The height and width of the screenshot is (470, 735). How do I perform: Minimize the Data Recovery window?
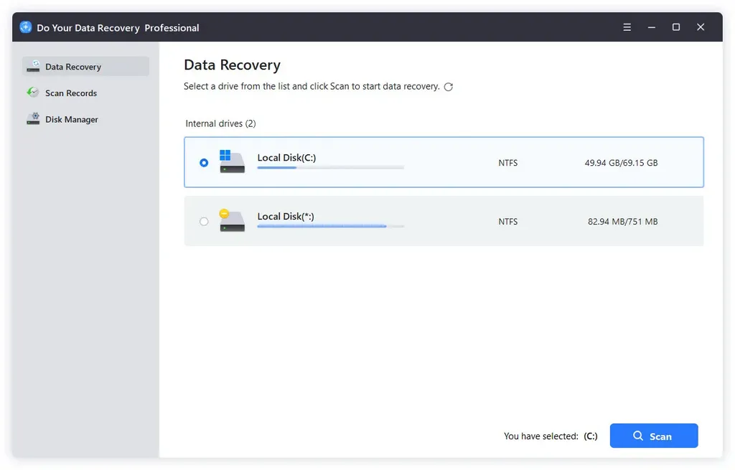point(652,27)
